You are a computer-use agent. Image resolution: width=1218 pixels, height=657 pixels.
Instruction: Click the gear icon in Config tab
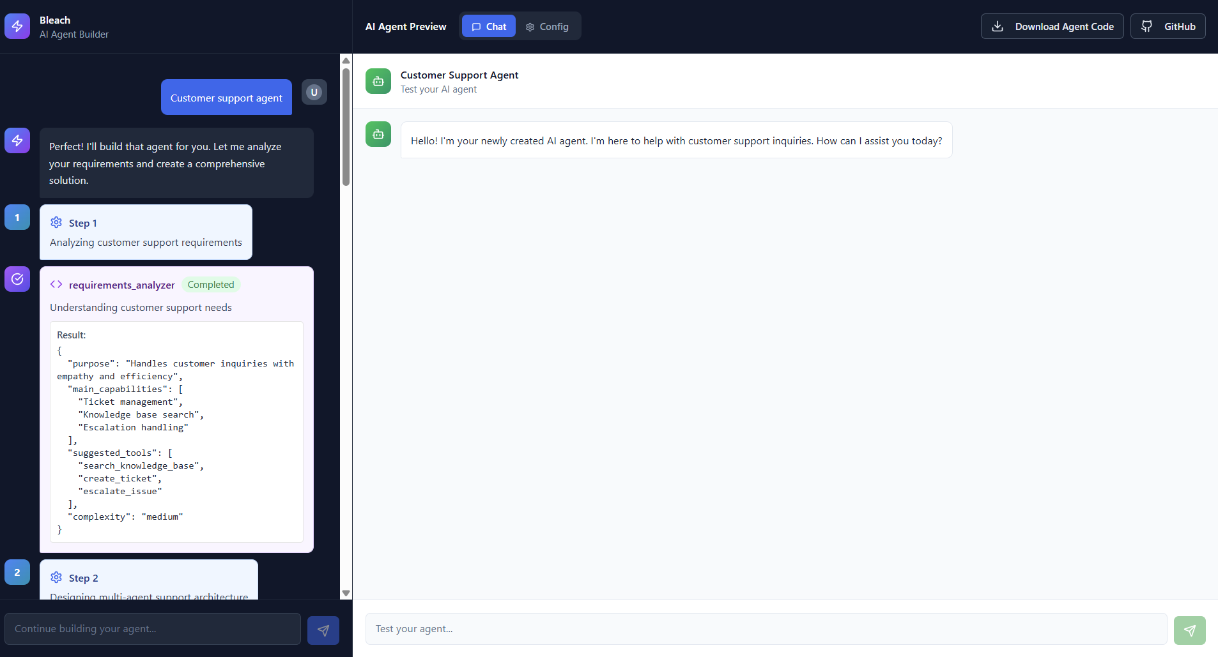tap(530, 27)
